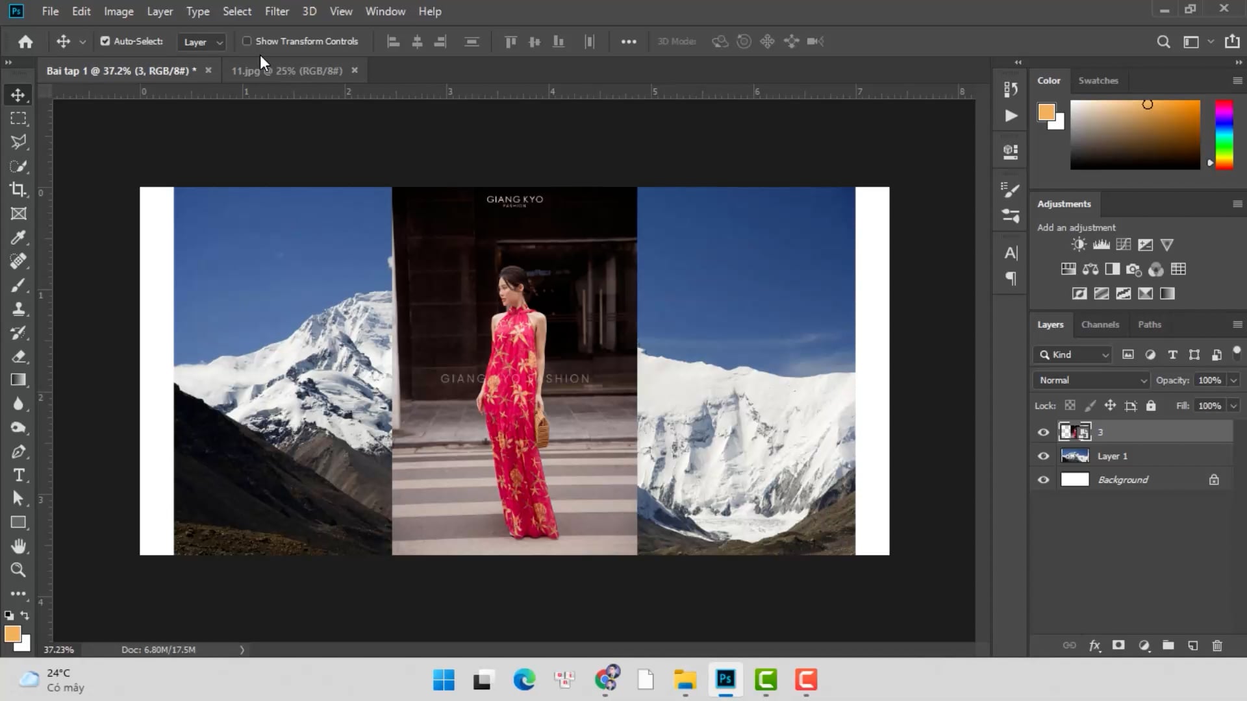This screenshot has width=1247, height=701.
Task: Hide the Background layer eye
Action: [1044, 480]
